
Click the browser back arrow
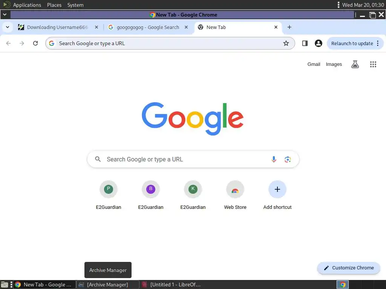[8, 43]
